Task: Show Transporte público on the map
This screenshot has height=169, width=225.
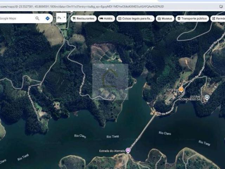Action: [192, 19]
